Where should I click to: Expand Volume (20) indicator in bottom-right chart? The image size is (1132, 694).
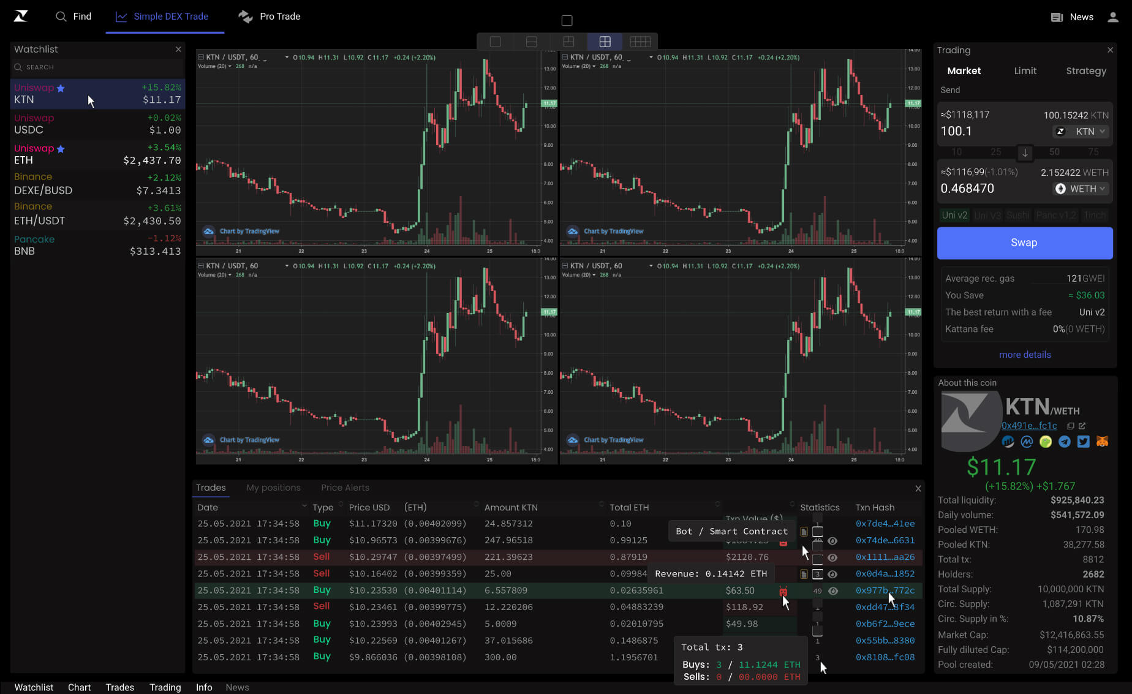tap(594, 275)
